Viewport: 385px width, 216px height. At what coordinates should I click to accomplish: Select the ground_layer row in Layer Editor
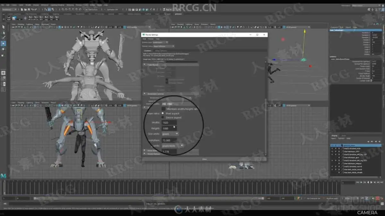356,145
